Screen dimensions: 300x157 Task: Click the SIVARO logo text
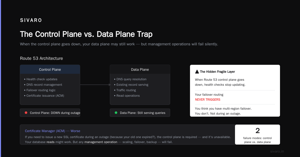[x=31, y=20]
